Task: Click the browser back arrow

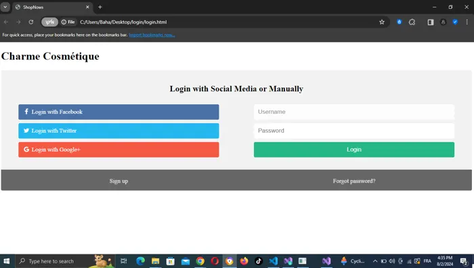Action: click(6, 22)
